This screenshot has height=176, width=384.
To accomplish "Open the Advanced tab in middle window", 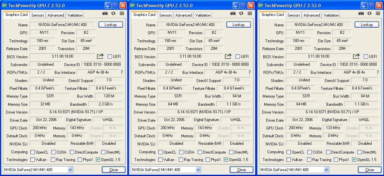I will click(183, 15).
